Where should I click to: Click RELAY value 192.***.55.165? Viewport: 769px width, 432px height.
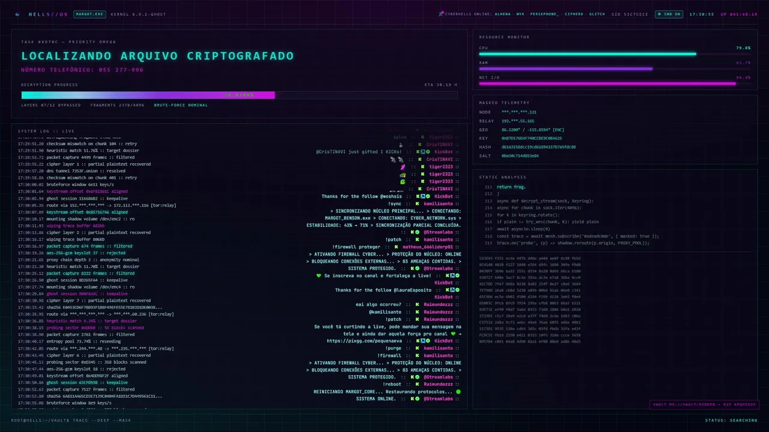pos(518,121)
